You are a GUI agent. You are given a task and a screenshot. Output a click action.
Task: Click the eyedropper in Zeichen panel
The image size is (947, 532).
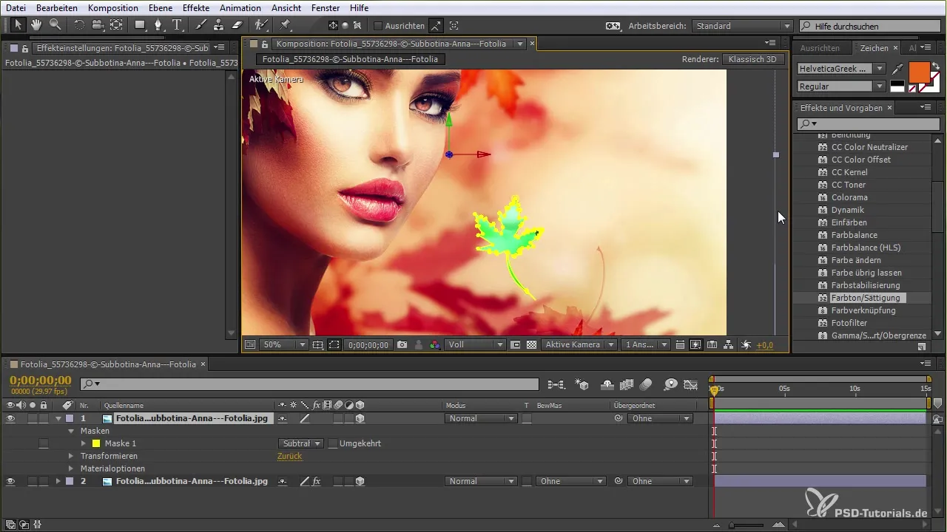(897, 69)
